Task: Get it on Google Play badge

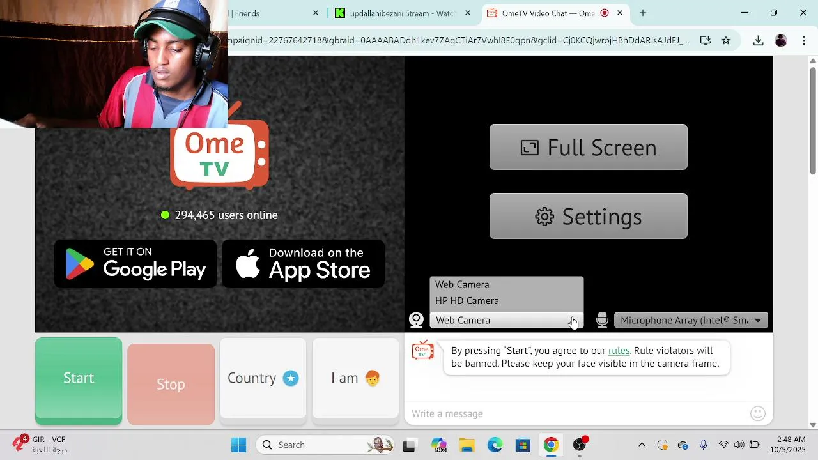Action: click(x=135, y=264)
